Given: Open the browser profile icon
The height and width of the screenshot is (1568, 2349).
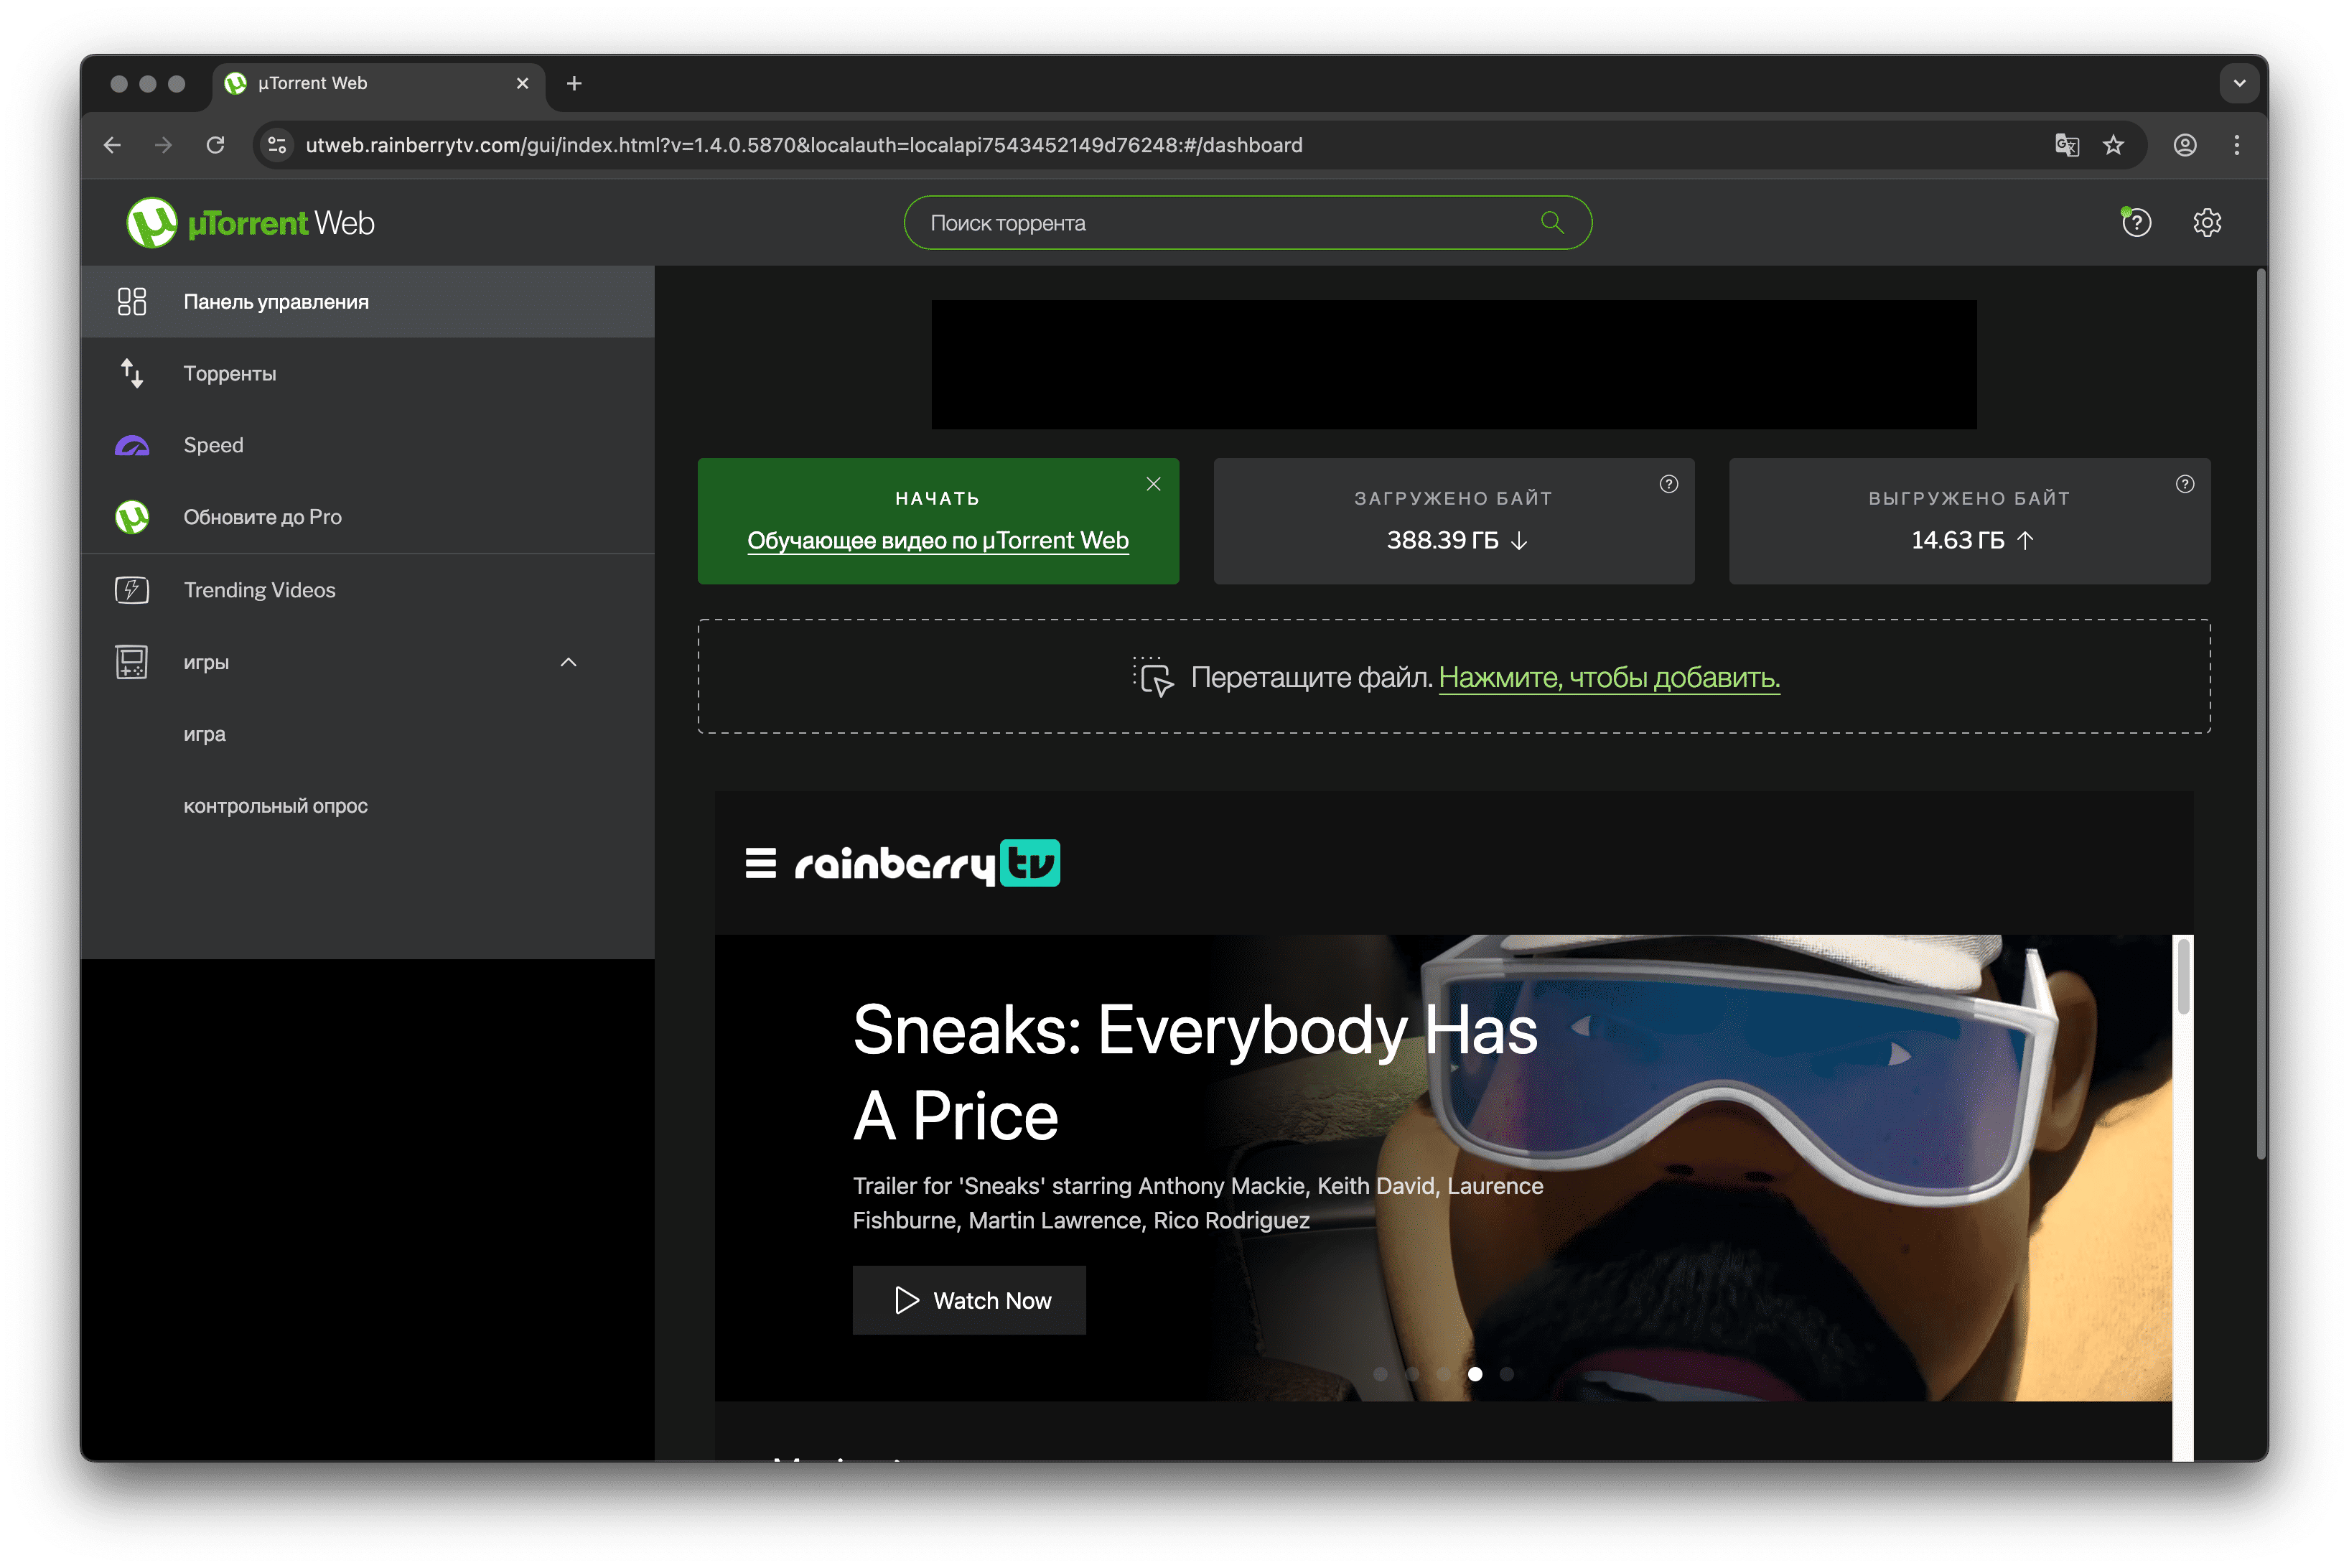Looking at the screenshot, I should (2184, 145).
